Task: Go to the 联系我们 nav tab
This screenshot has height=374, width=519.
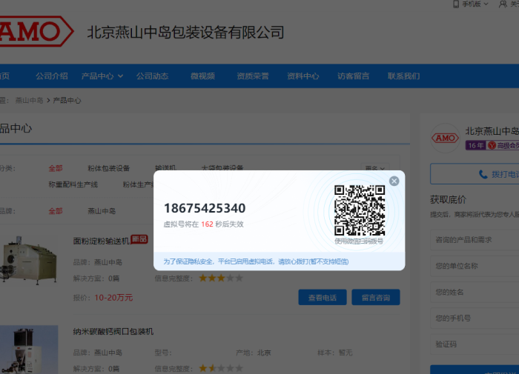Action: [x=403, y=76]
